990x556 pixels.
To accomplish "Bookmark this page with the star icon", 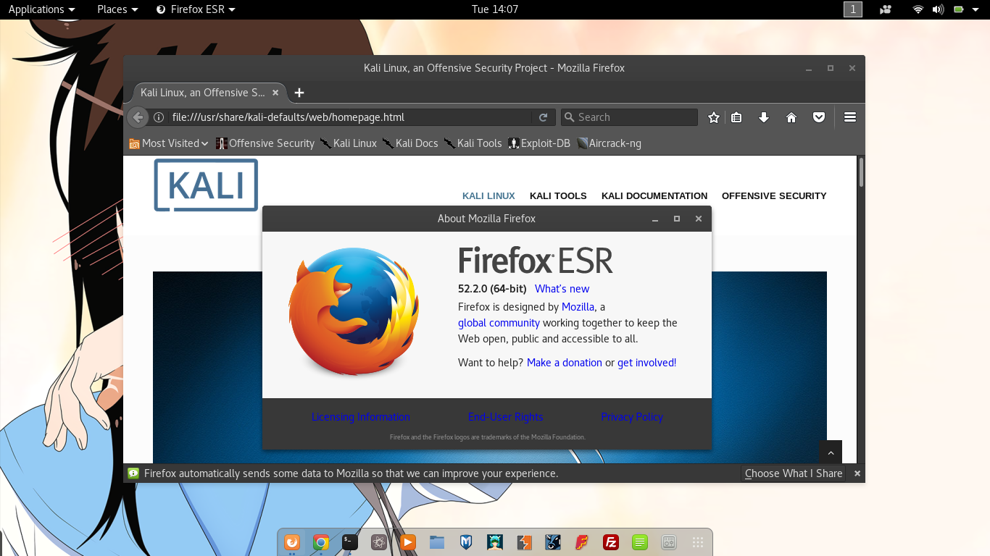I will pyautogui.click(x=714, y=117).
